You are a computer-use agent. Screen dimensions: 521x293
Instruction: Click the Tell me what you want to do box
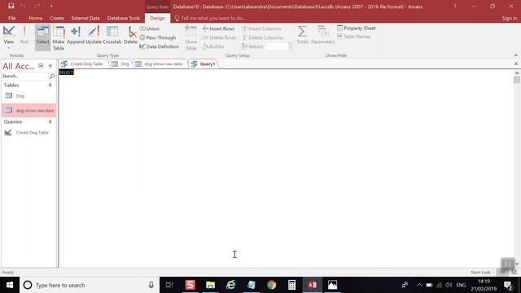tap(211, 18)
